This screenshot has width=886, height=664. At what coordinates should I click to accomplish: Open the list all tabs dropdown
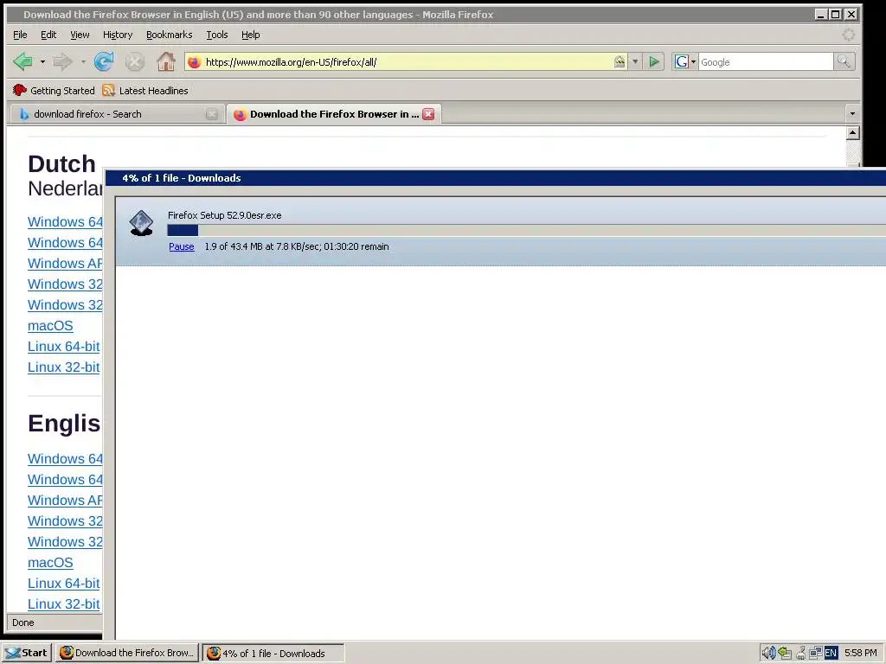click(x=852, y=114)
